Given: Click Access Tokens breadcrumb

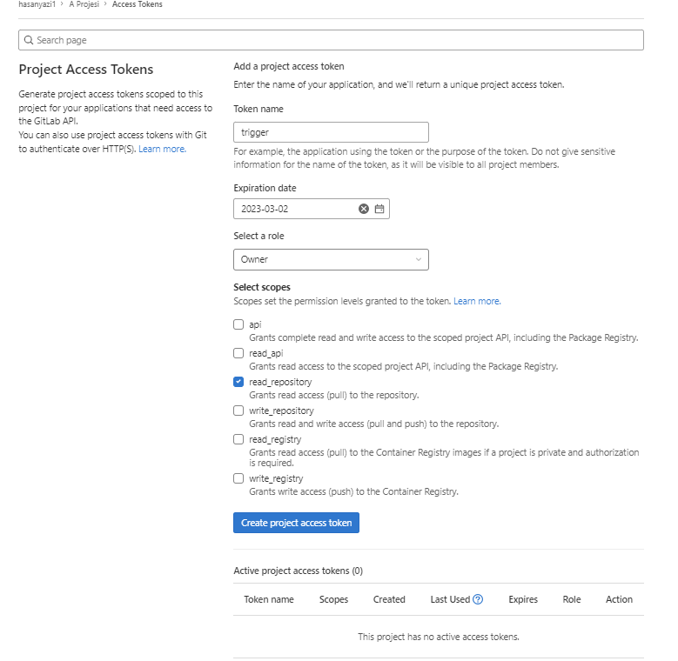Looking at the screenshot, I should click(137, 4).
